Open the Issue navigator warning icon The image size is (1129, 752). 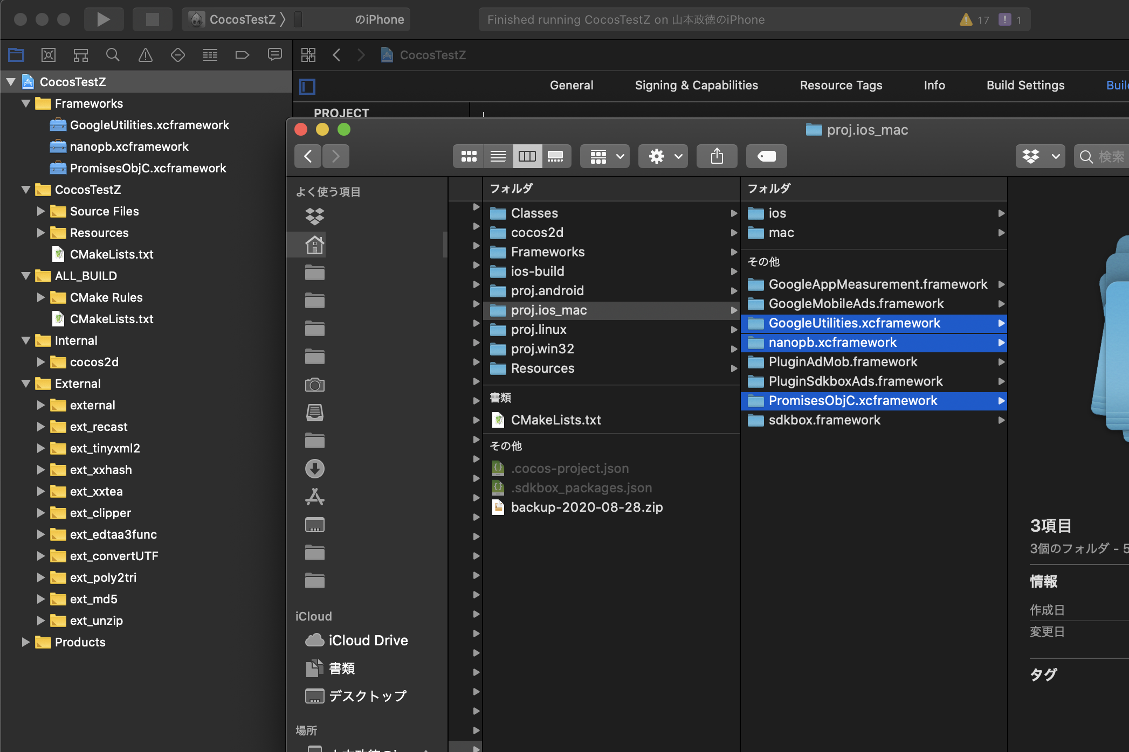[146, 55]
